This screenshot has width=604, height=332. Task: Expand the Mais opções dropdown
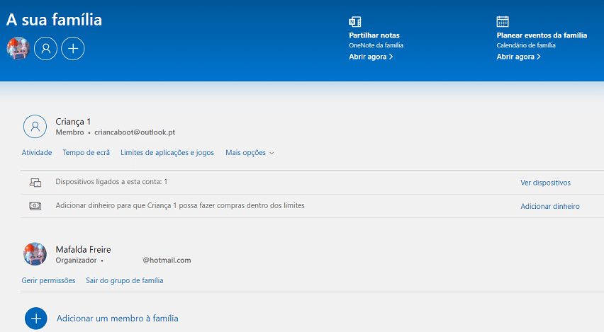(x=250, y=153)
